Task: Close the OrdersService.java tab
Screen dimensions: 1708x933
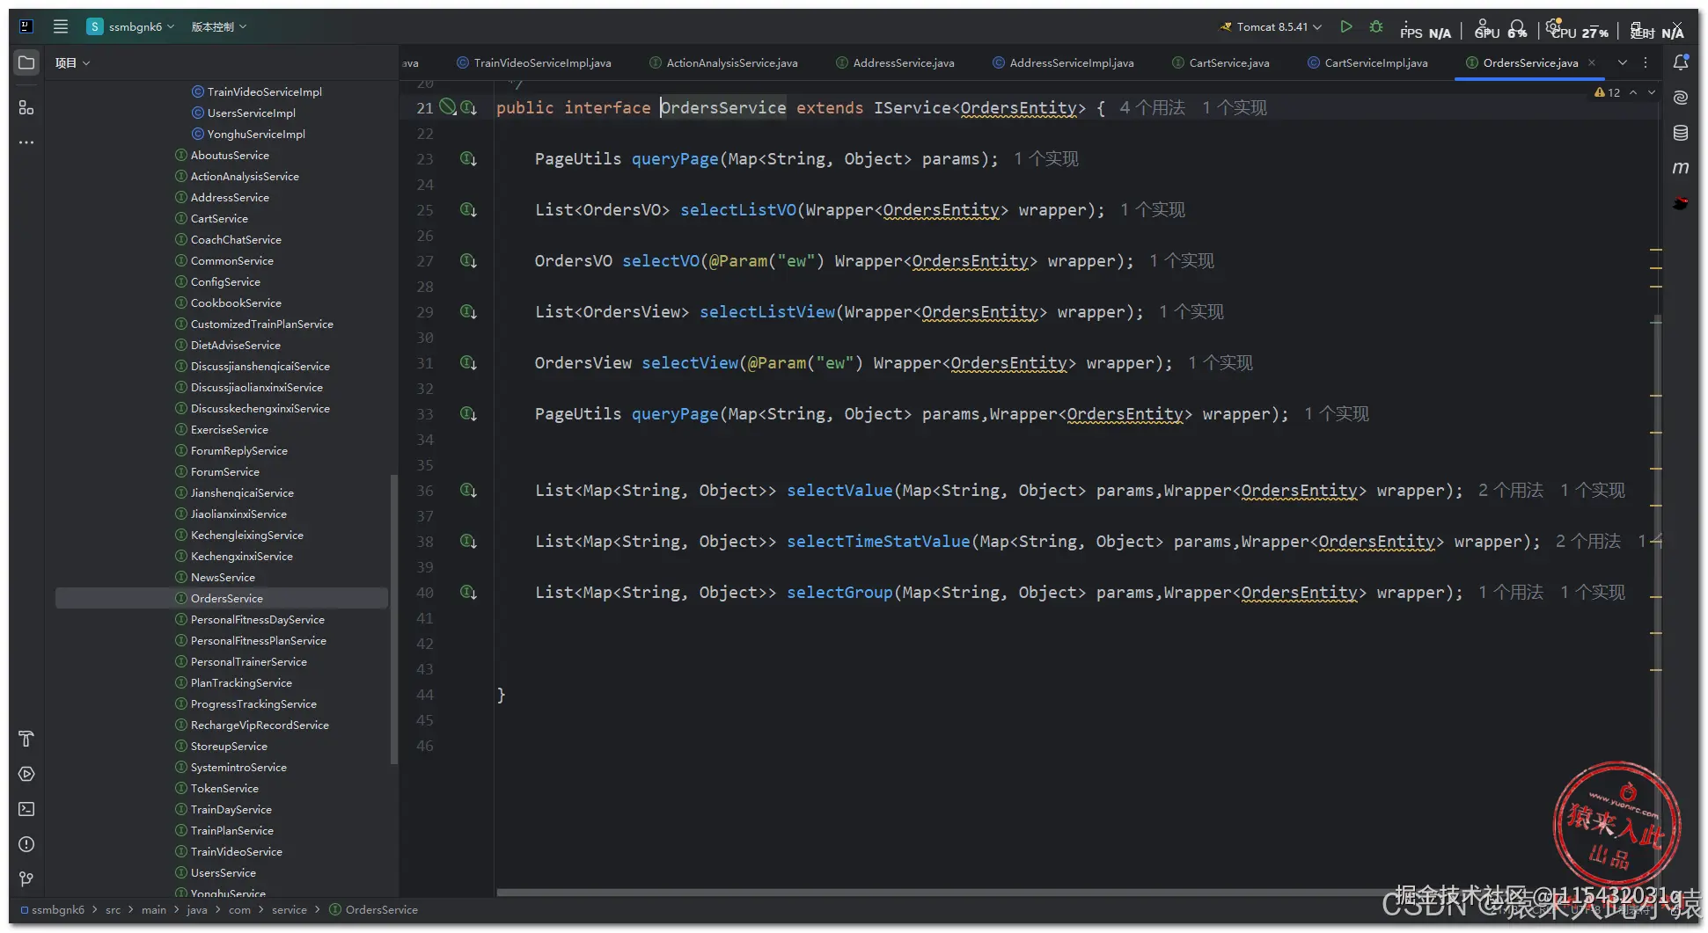Action: point(1592,62)
